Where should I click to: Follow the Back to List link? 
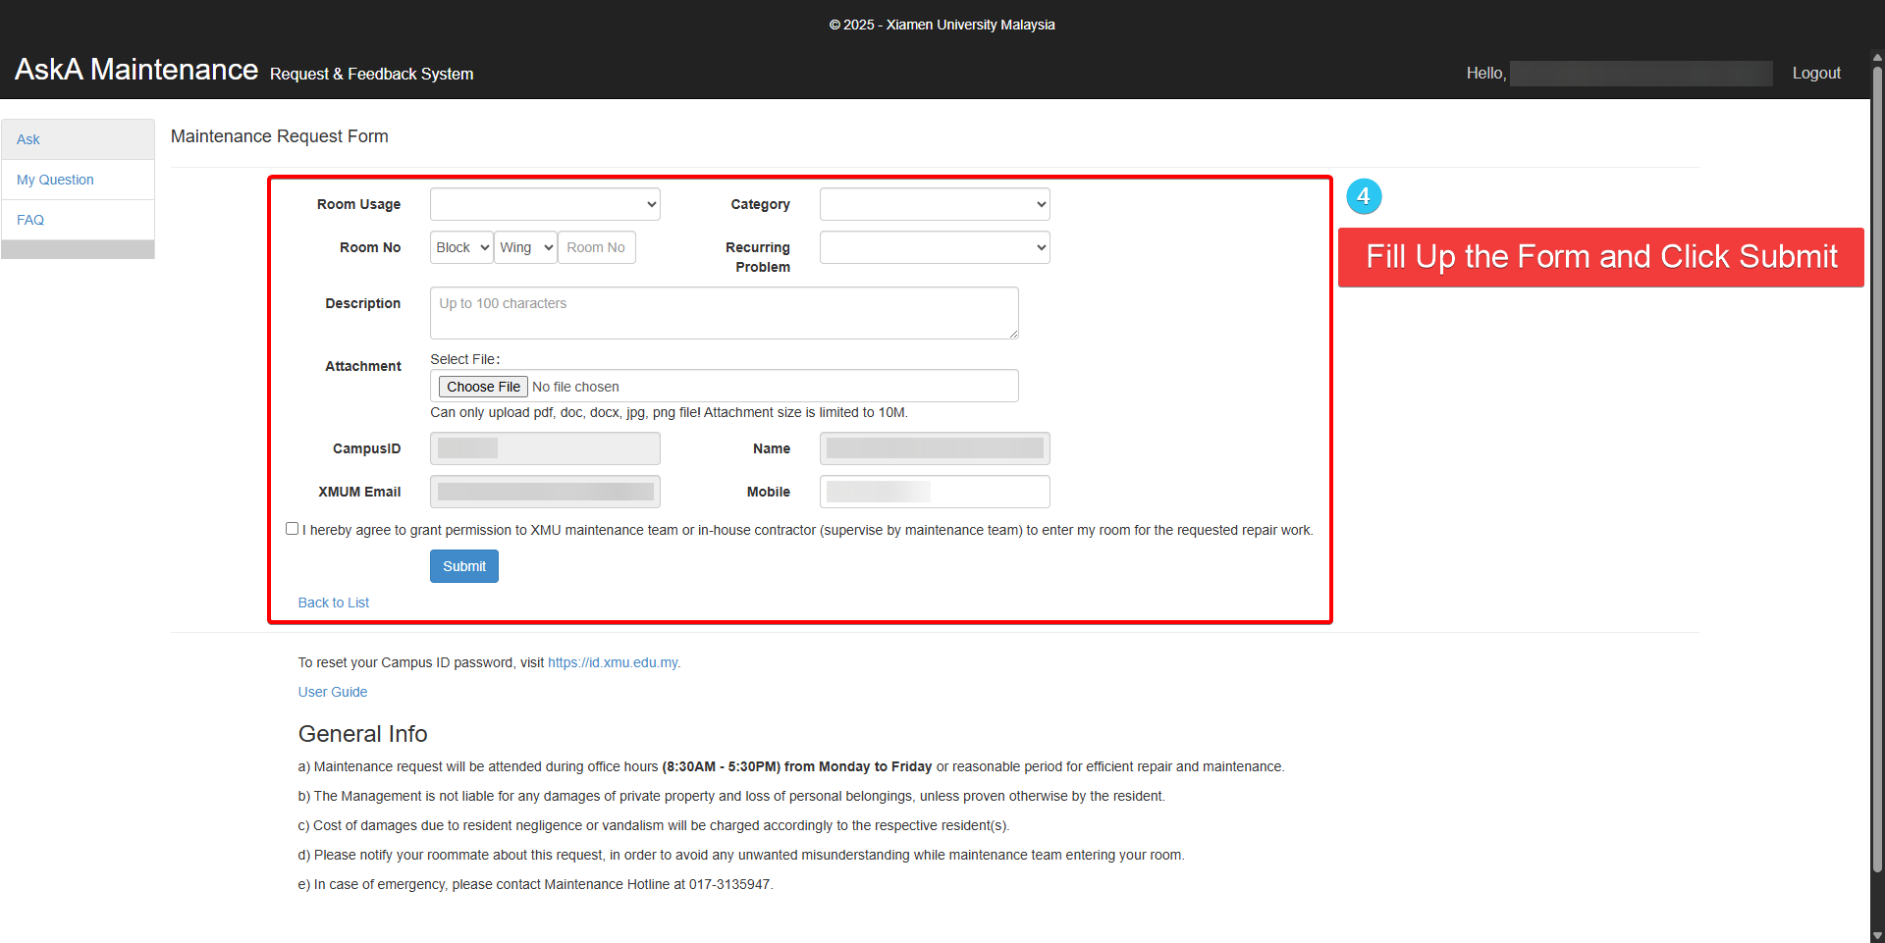tap(334, 602)
